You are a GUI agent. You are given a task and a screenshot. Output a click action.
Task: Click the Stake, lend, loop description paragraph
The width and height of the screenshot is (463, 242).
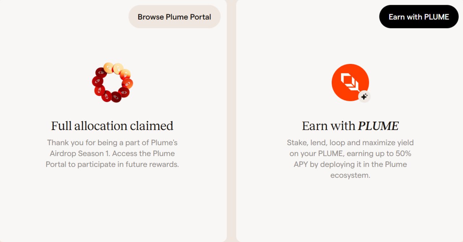coord(350,159)
